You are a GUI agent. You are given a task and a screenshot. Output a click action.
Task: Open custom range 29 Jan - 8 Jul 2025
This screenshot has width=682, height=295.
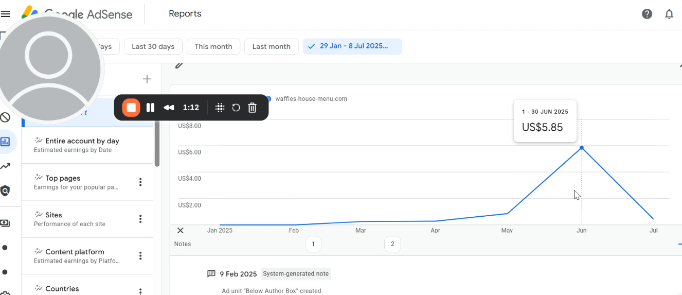(x=352, y=46)
